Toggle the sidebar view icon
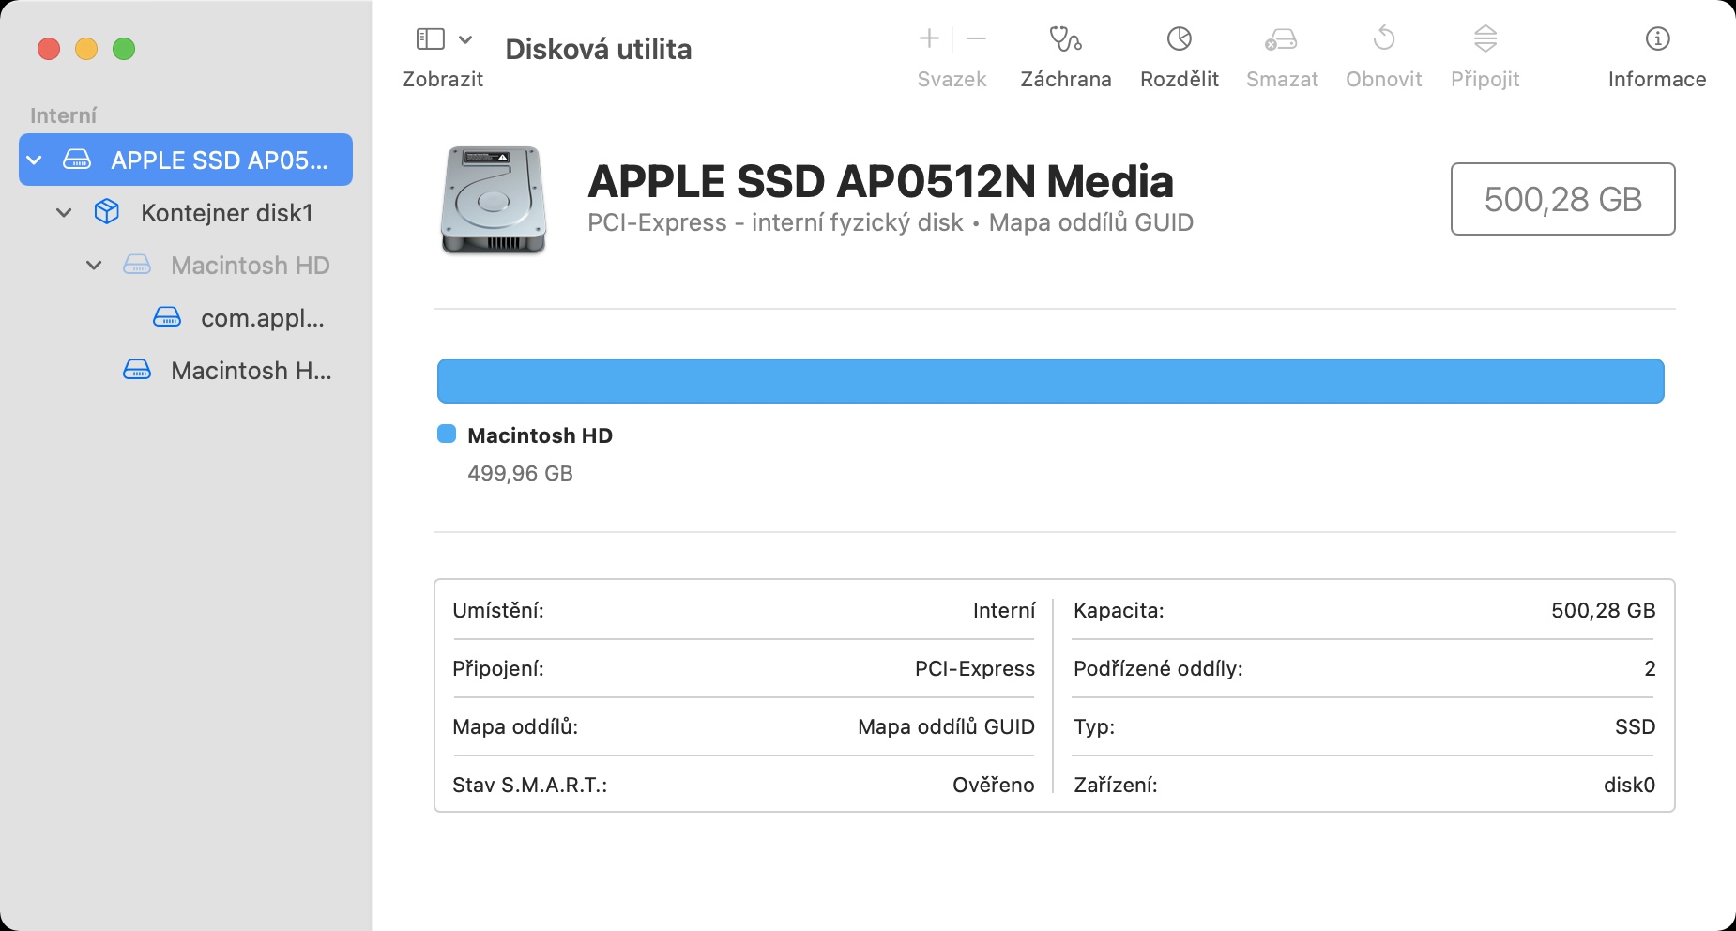1736x931 pixels. pos(430,38)
